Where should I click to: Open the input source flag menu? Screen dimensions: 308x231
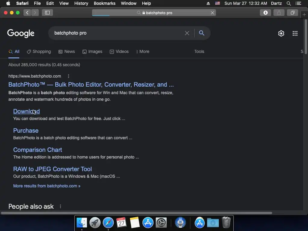[x=217, y=3]
